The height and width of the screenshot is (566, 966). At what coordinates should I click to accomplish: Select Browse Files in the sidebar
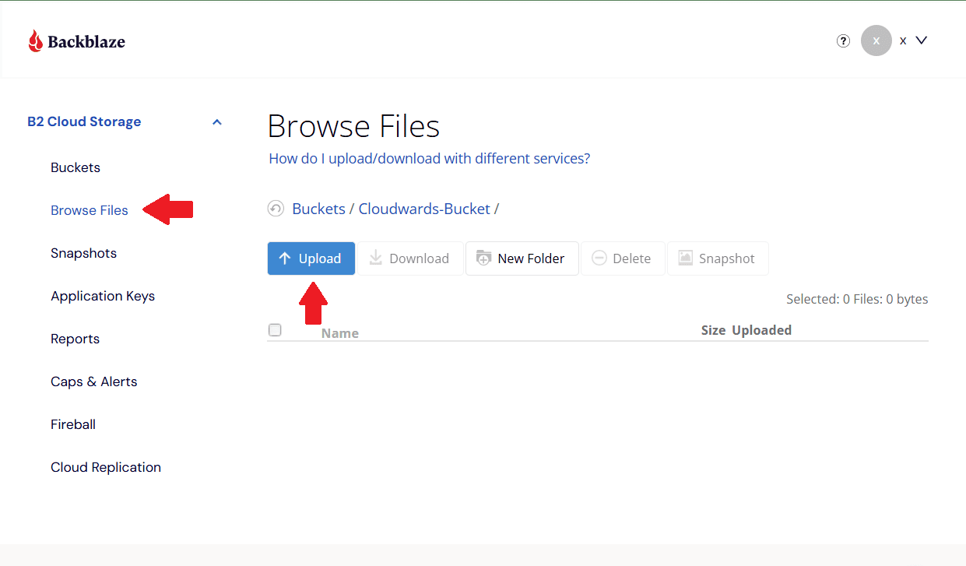coord(90,210)
